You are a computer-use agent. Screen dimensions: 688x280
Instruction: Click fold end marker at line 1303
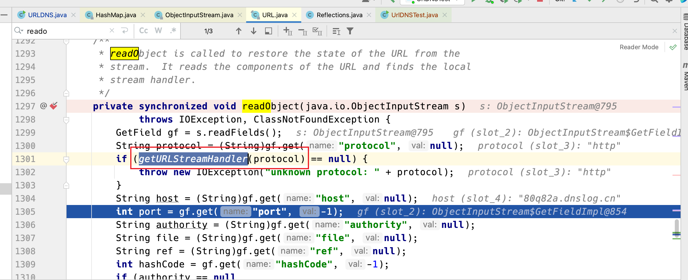coord(66,186)
